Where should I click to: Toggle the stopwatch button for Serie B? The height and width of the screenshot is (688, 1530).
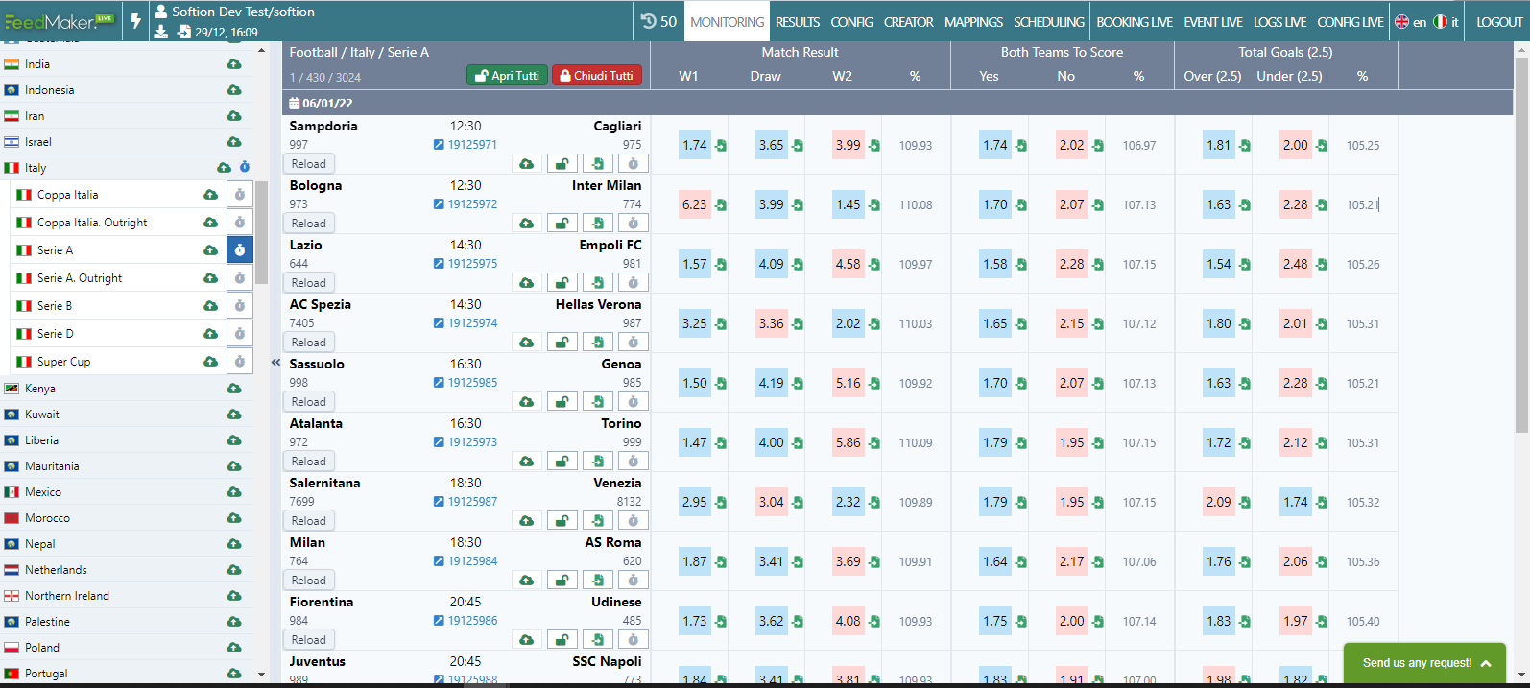(240, 306)
